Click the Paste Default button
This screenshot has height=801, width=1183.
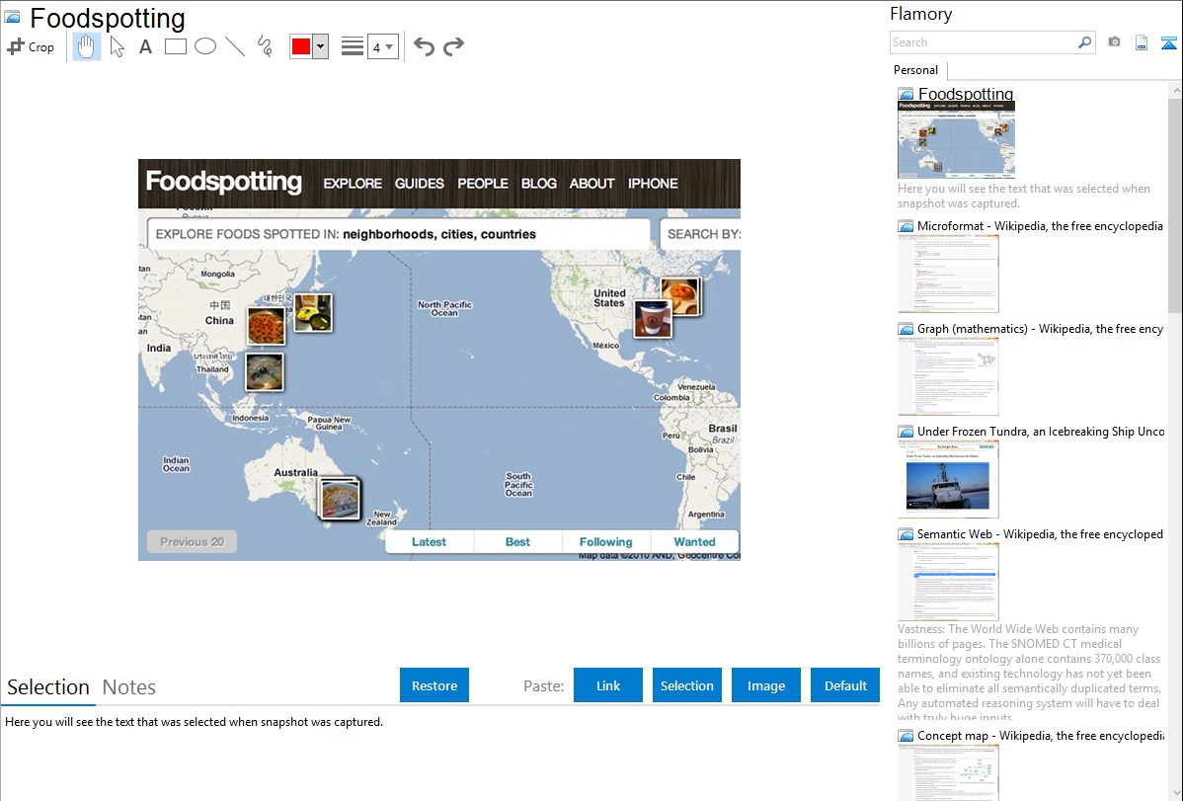click(x=845, y=685)
